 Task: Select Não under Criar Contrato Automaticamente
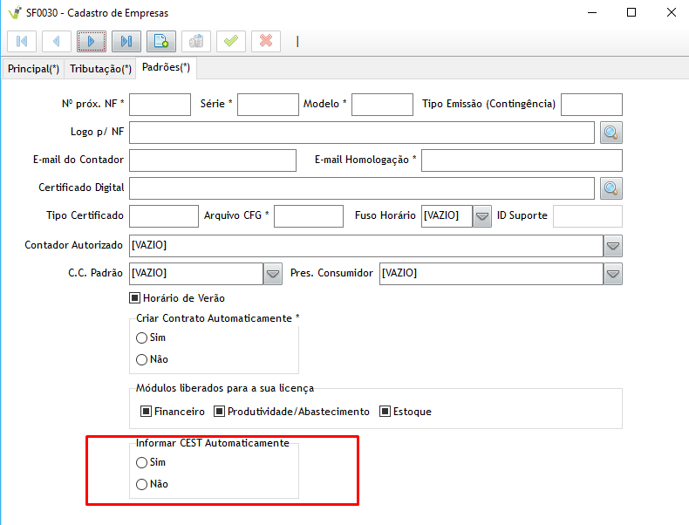pyautogui.click(x=142, y=359)
